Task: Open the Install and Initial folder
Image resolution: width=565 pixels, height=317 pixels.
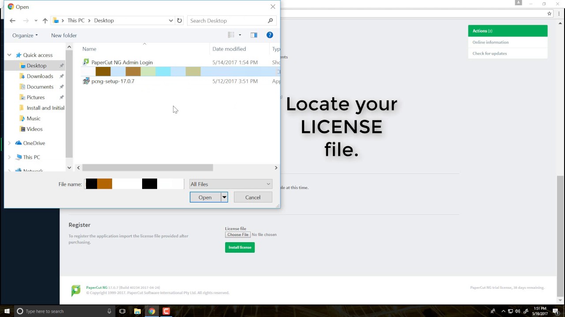Action: pos(45,108)
